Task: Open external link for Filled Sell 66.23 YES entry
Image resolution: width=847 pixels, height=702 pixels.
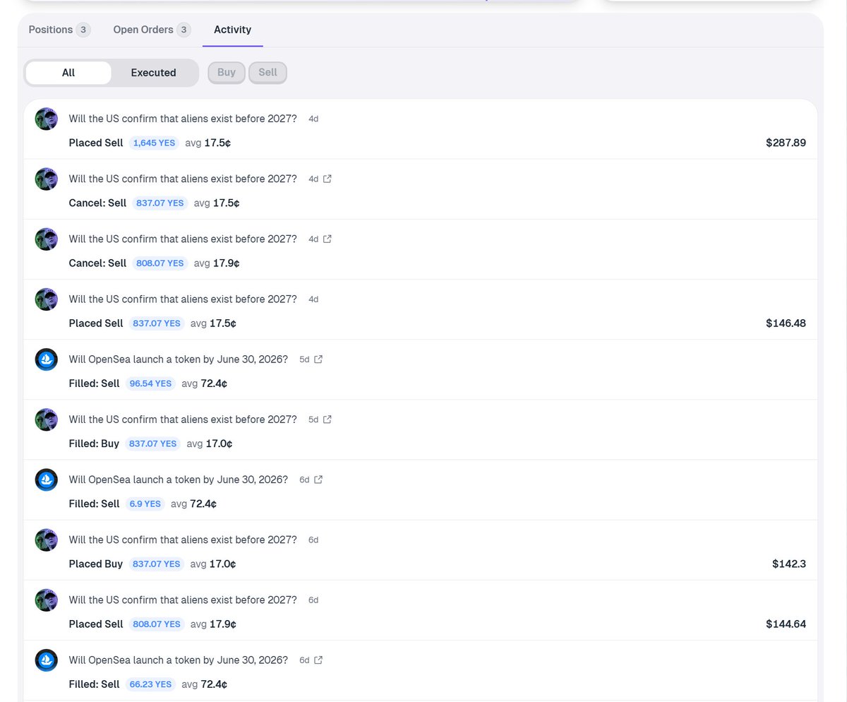Action: (x=318, y=660)
